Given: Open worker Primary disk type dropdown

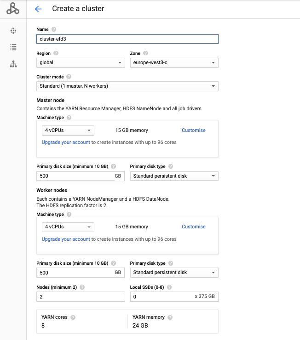Looking at the screenshot, I should (174, 273).
